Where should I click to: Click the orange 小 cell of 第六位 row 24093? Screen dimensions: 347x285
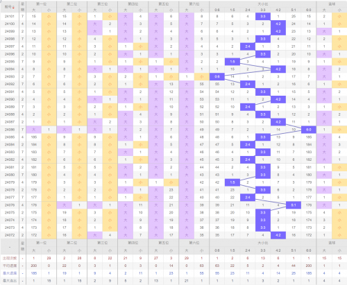[202, 77]
